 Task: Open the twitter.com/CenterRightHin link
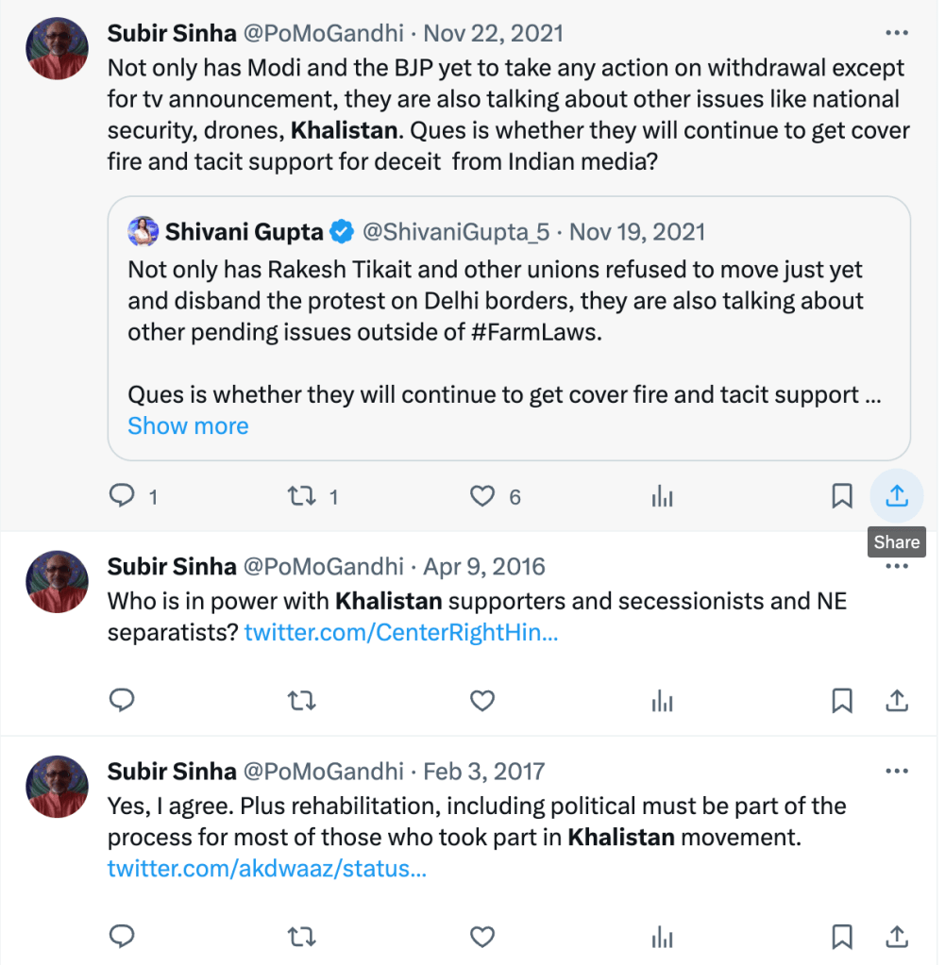tap(401, 633)
